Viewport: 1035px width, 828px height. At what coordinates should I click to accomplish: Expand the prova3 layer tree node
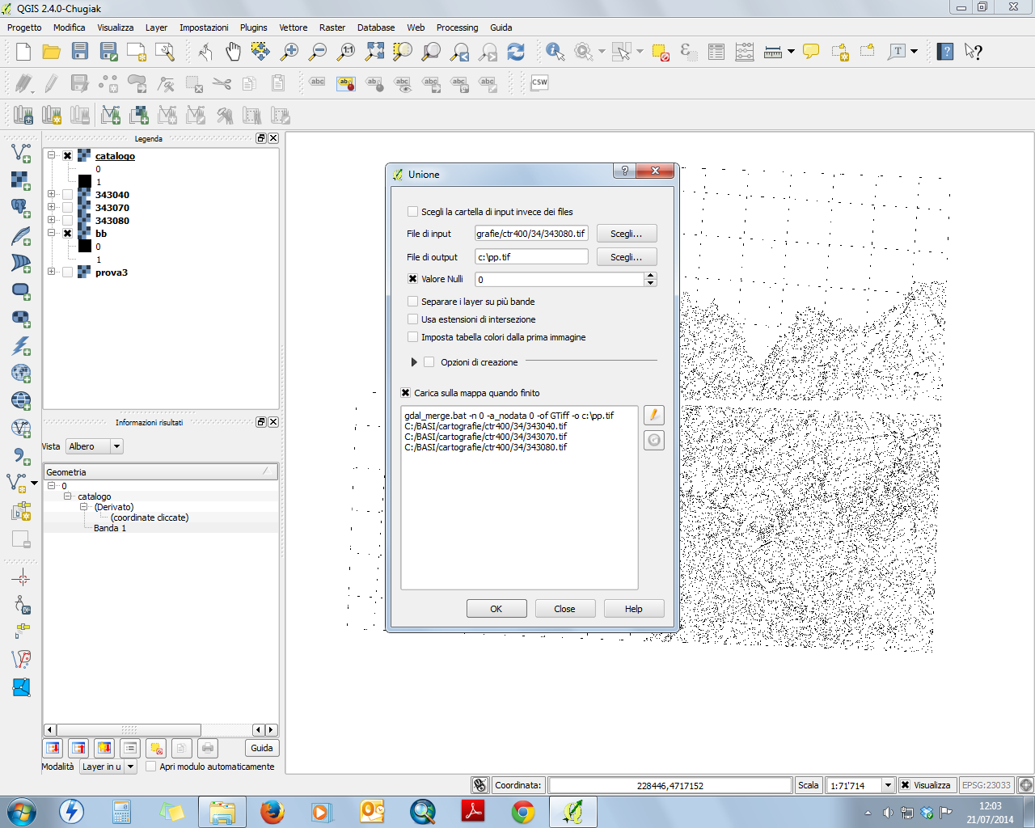click(x=51, y=272)
